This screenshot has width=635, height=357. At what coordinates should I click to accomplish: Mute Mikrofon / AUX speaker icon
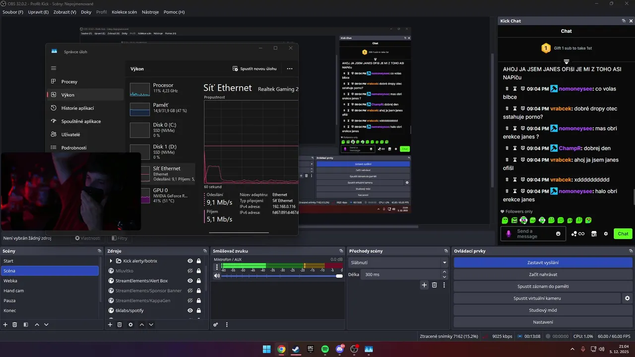(217, 276)
